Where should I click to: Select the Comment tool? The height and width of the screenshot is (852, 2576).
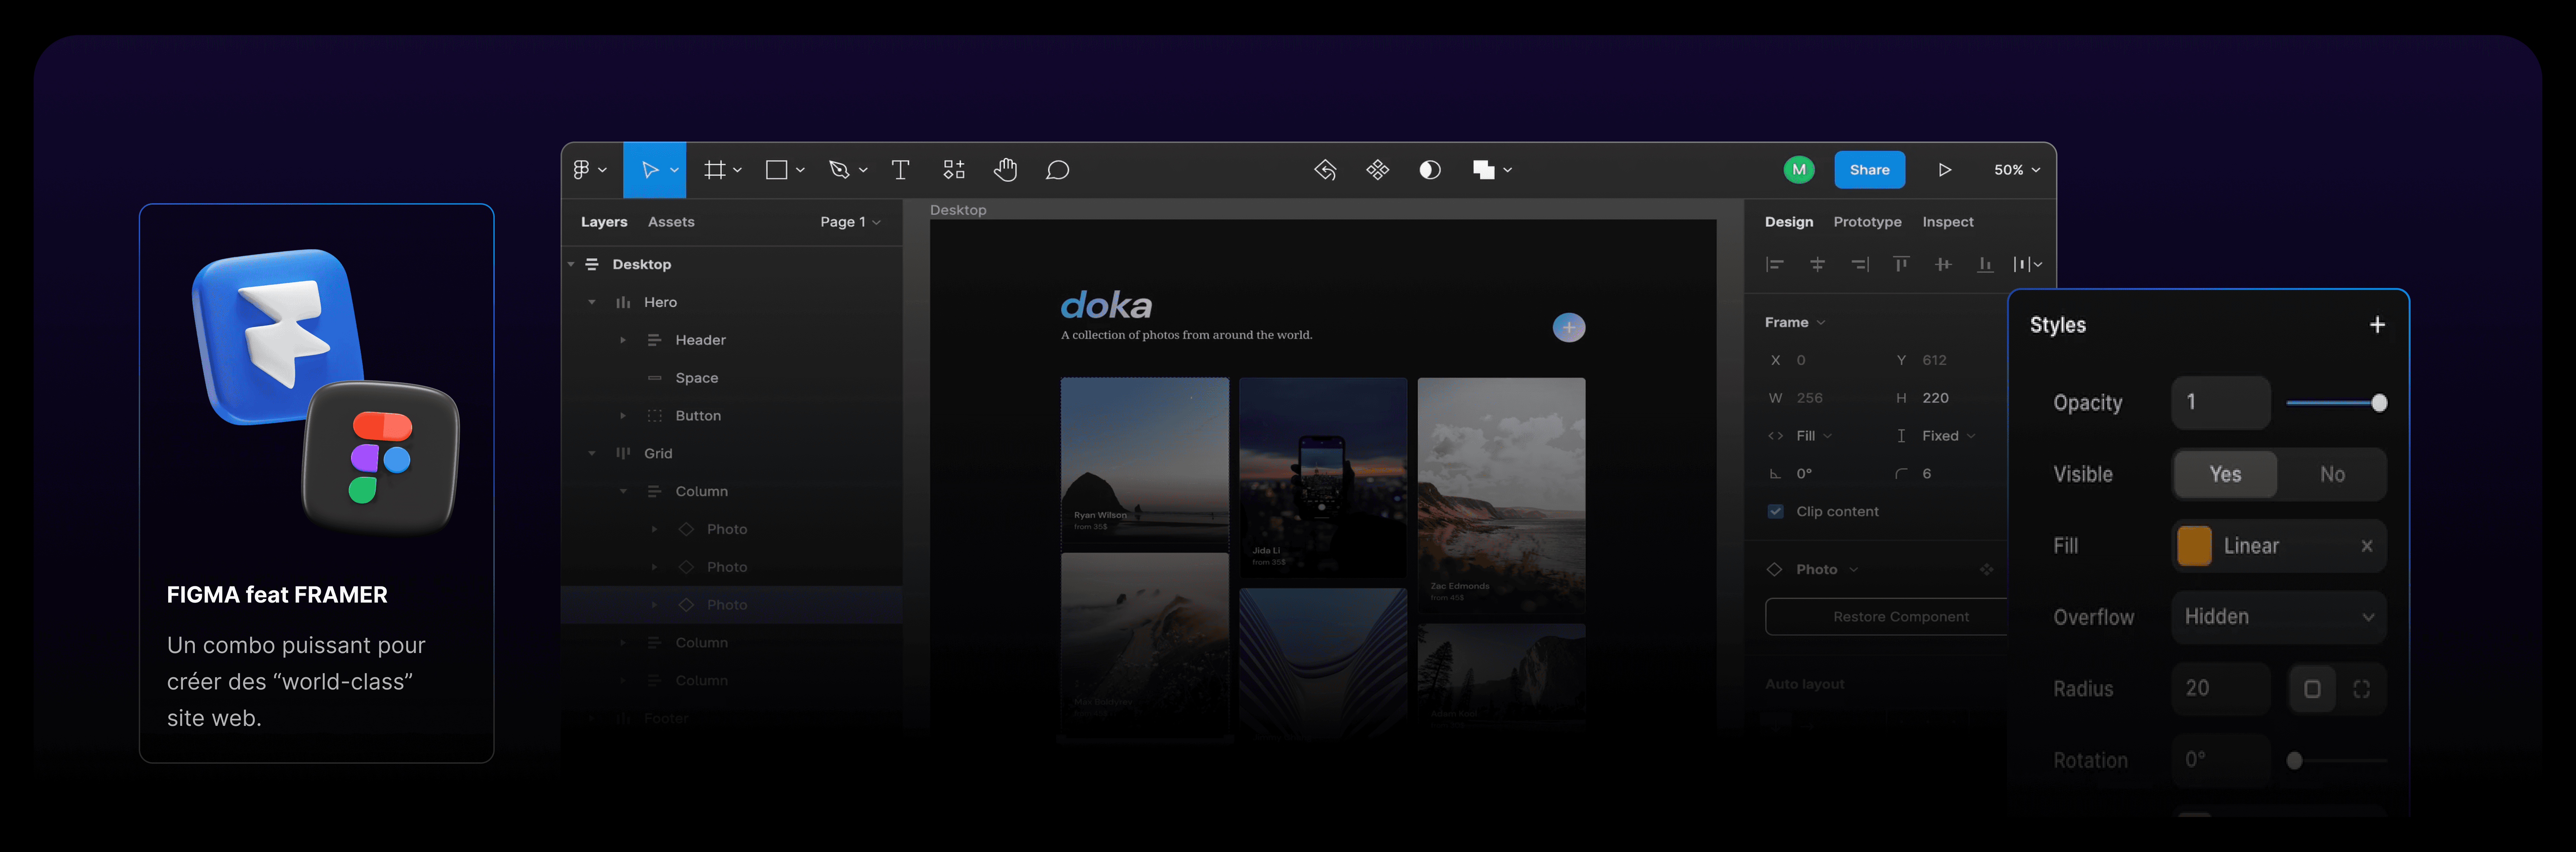[1057, 170]
